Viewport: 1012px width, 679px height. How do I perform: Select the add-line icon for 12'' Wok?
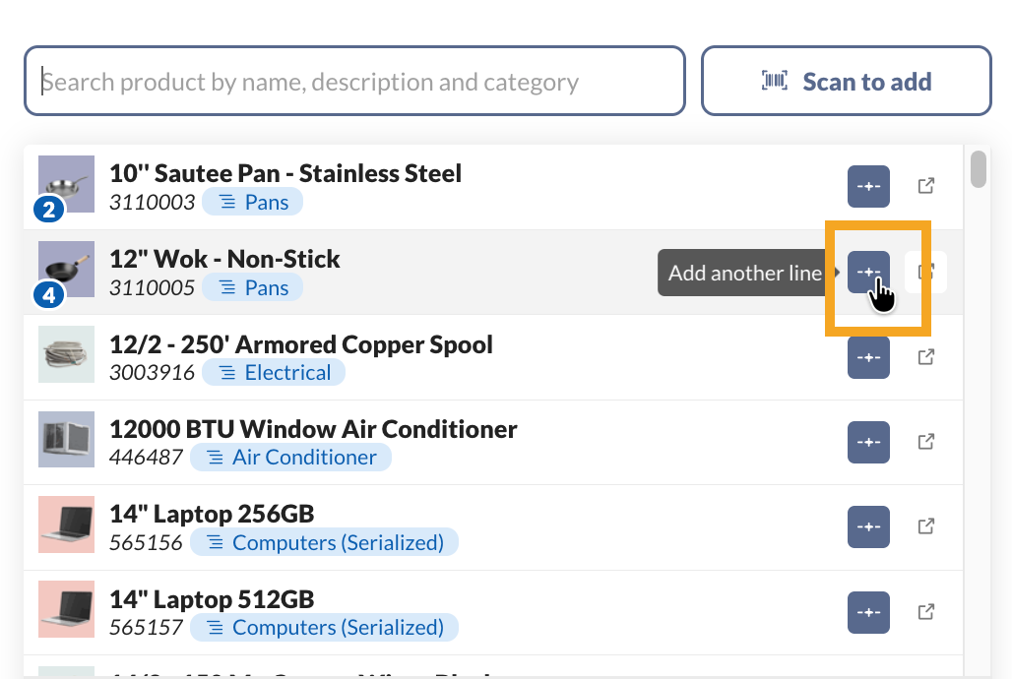pos(868,272)
